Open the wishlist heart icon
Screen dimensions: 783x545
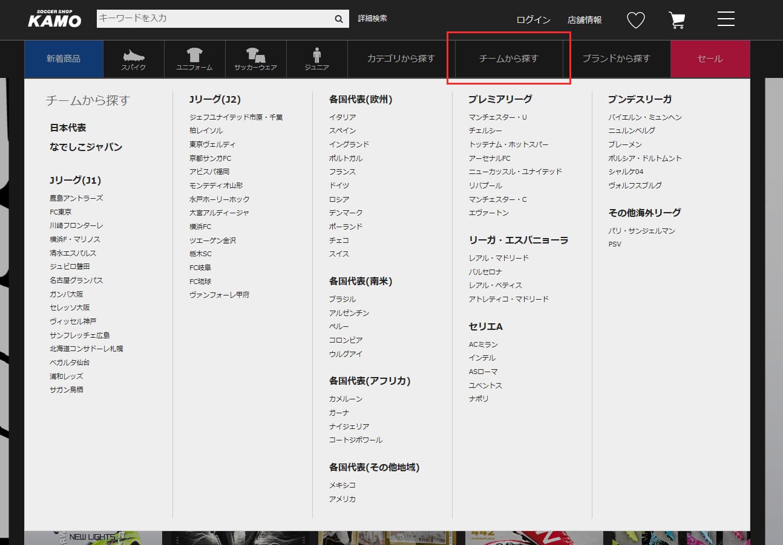[635, 20]
